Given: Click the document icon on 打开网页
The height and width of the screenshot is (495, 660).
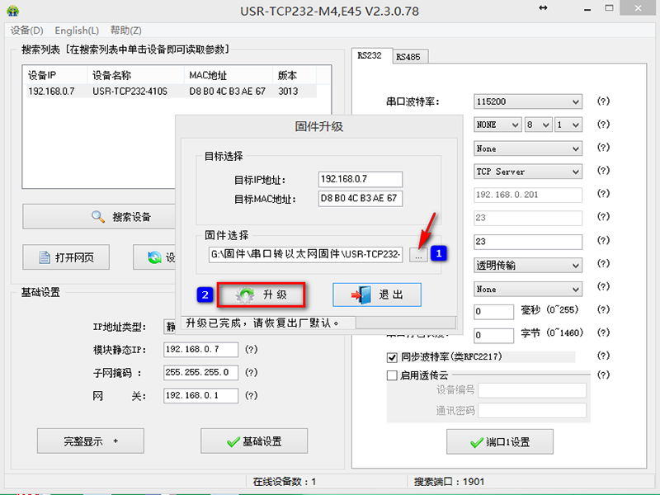Looking at the screenshot, I should pyautogui.click(x=46, y=258).
